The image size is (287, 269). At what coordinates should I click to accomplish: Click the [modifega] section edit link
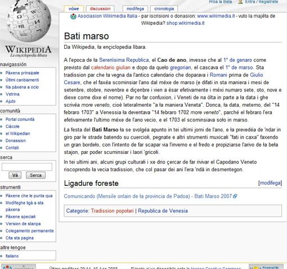tap(270, 183)
